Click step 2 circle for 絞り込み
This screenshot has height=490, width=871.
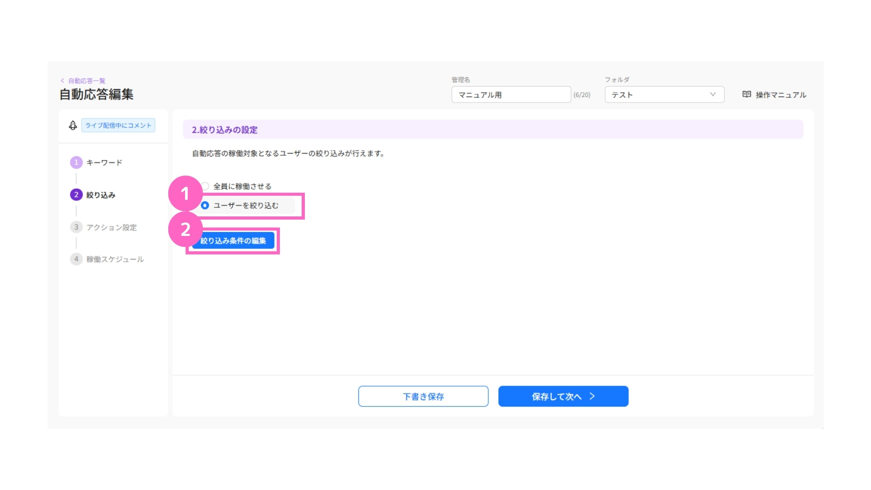pyautogui.click(x=76, y=195)
